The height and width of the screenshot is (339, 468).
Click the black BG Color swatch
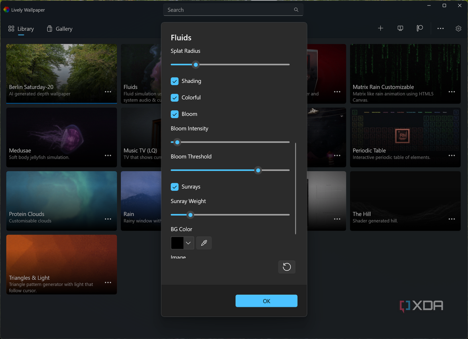177,243
